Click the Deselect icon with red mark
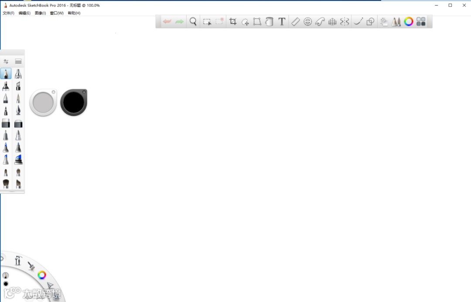The width and height of the screenshot is (471, 302). 219,21
